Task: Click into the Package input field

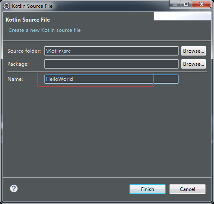Action: pos(111,64)
